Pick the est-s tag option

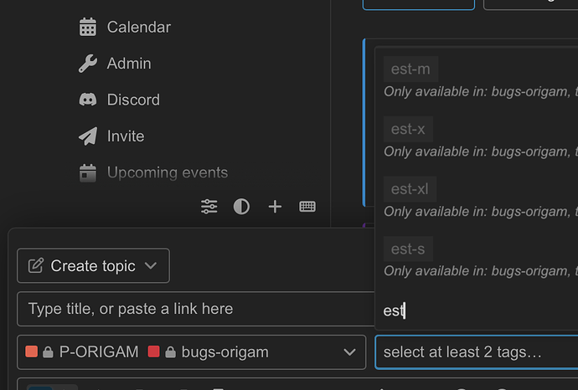(408, 249)
